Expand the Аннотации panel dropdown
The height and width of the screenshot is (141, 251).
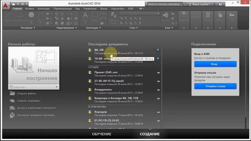click(x=93, y=28)
